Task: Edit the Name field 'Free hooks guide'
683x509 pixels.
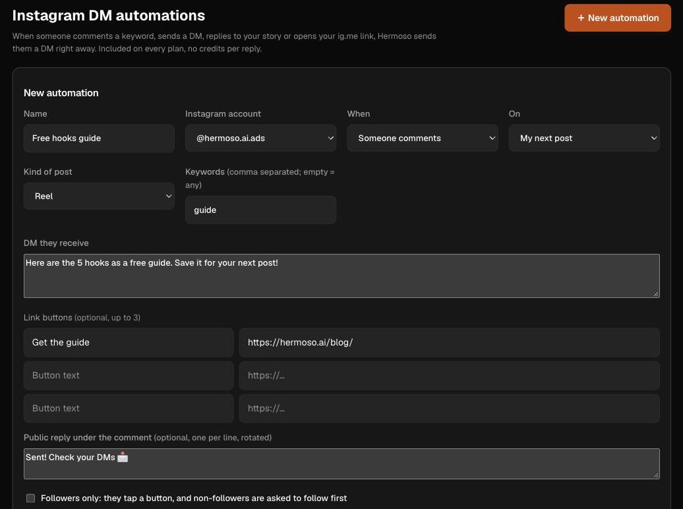Action: pos(99,138)
